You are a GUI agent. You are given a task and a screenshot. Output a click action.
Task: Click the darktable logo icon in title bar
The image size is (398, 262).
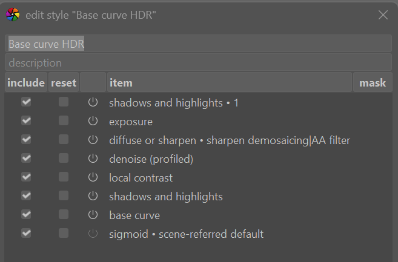point(13,15)
